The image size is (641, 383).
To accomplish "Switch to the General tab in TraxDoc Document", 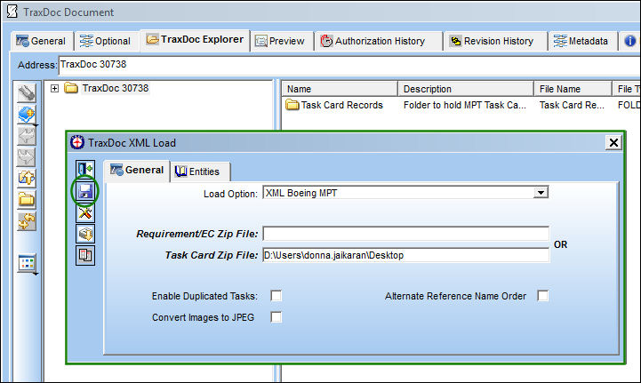I will 41,41.
